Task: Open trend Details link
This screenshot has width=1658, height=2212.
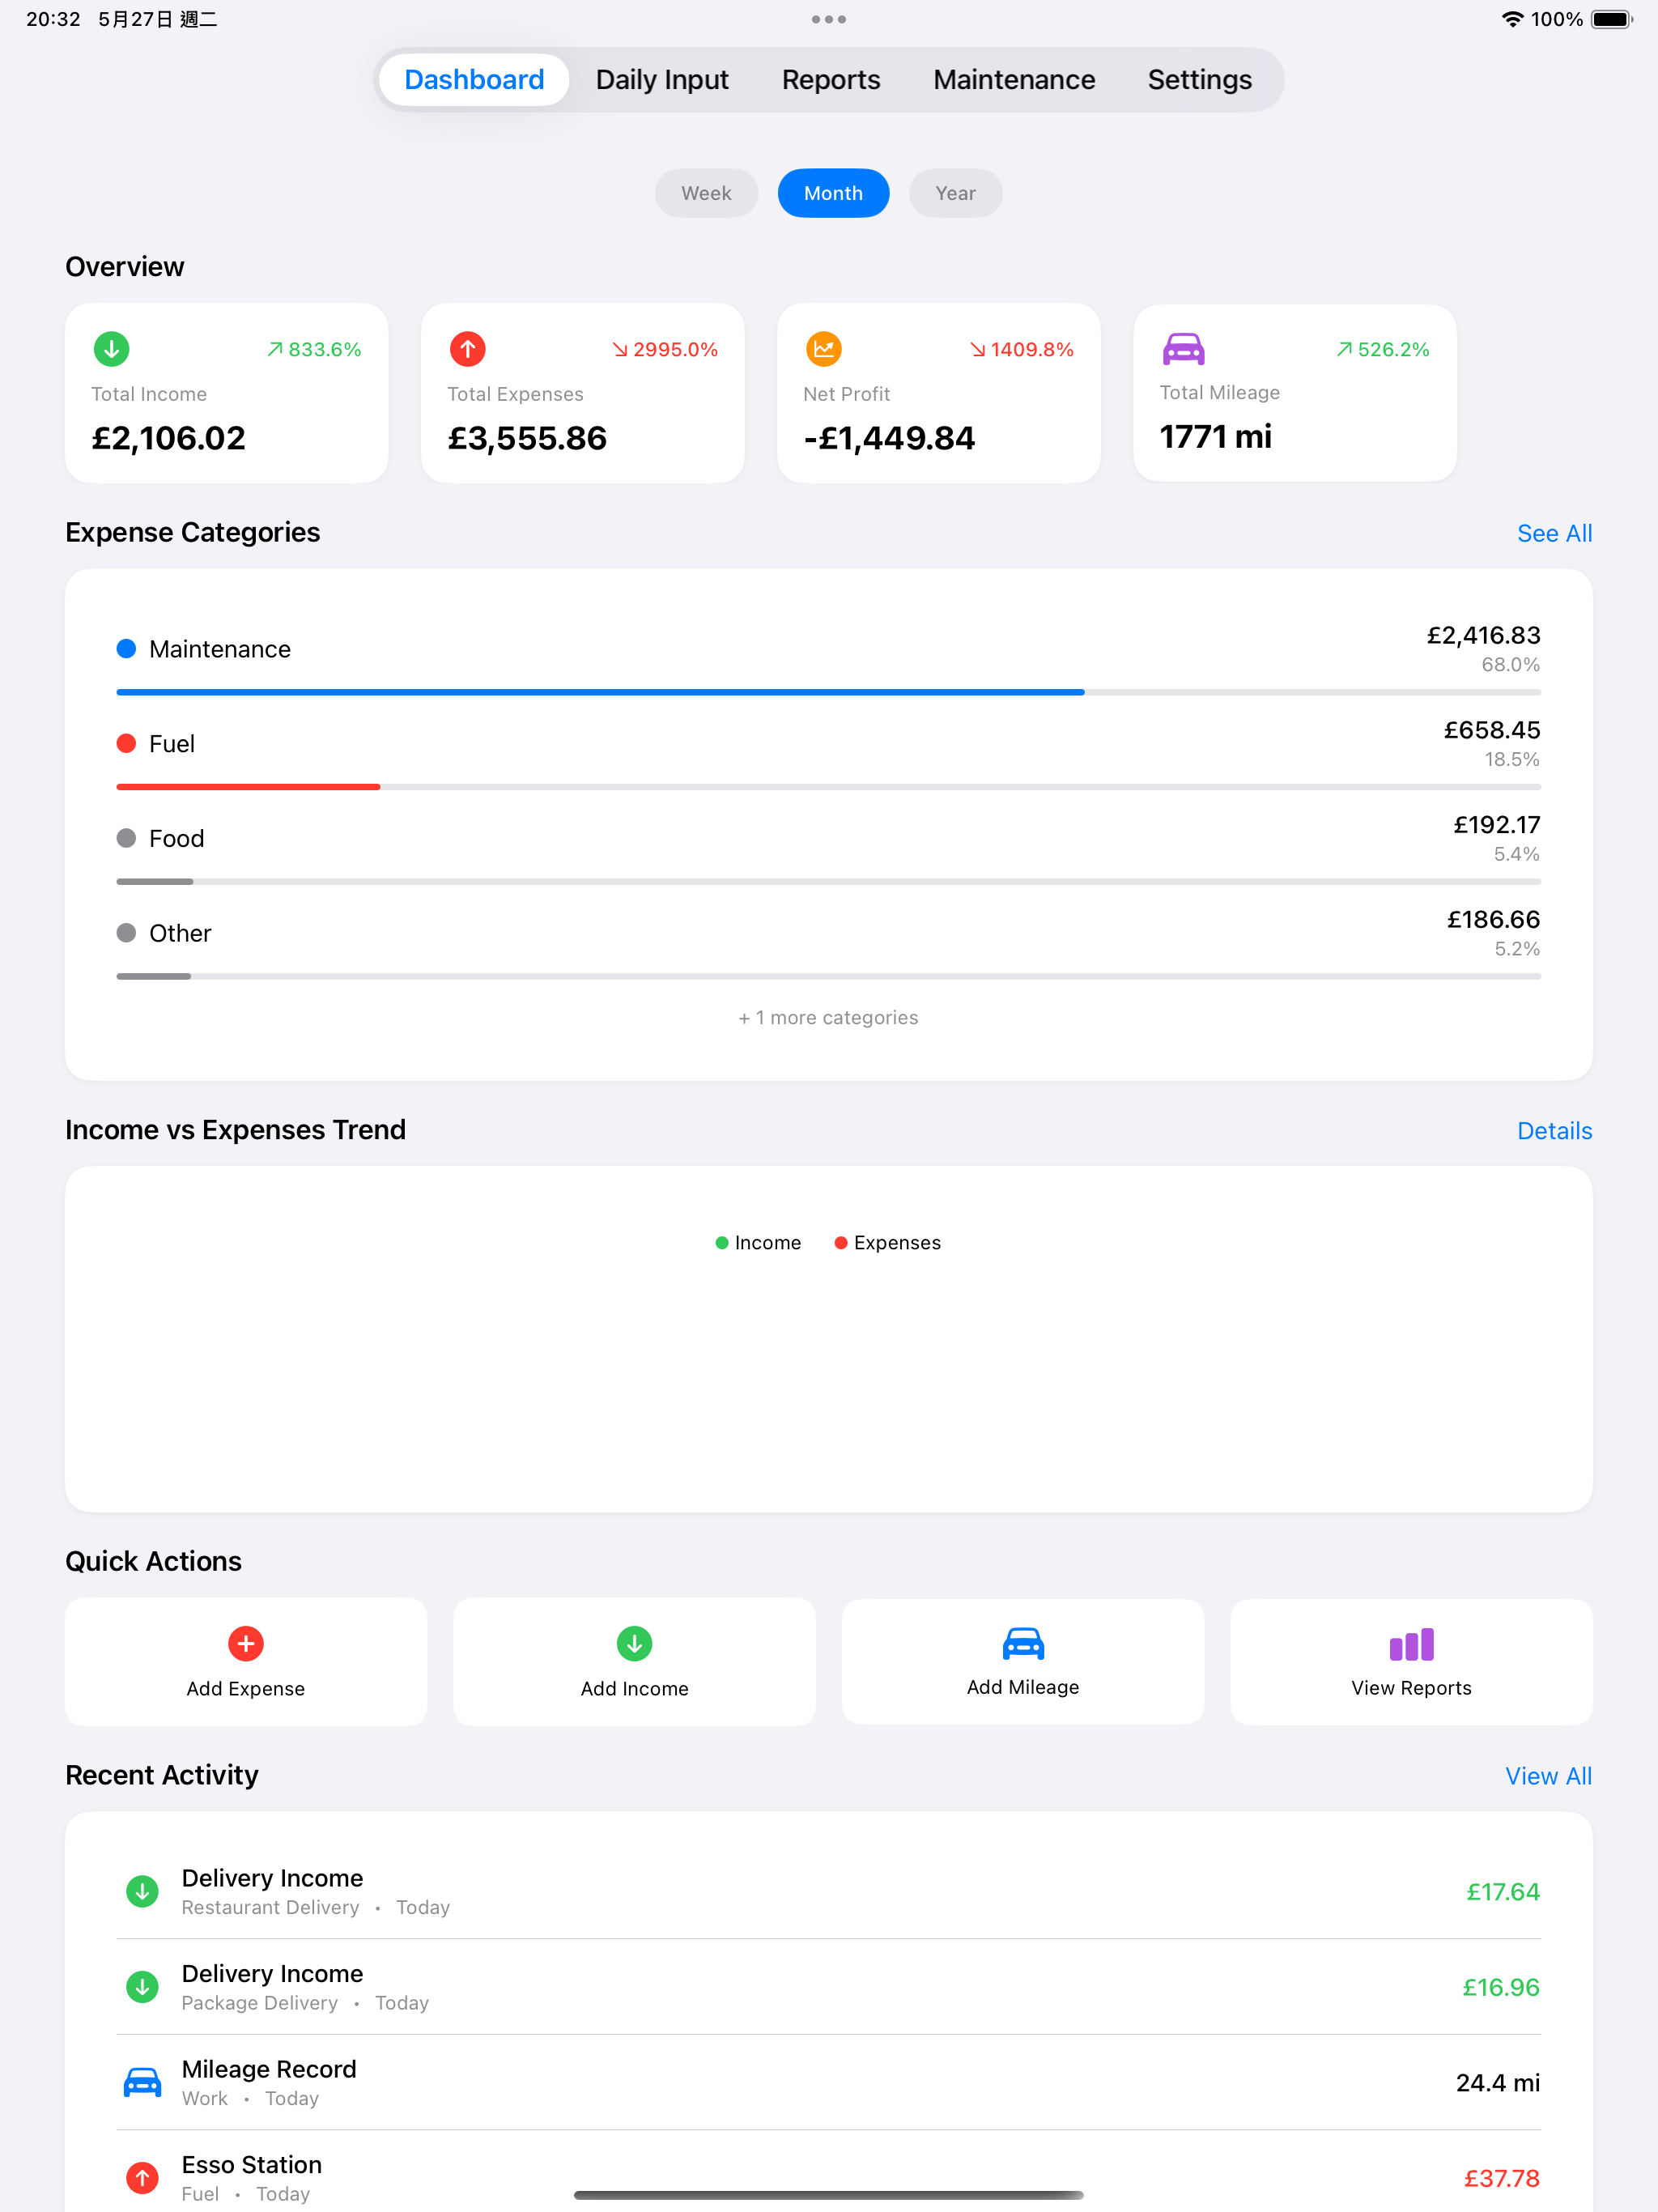Action: pyautogui.click(x=1553, y=1130)
